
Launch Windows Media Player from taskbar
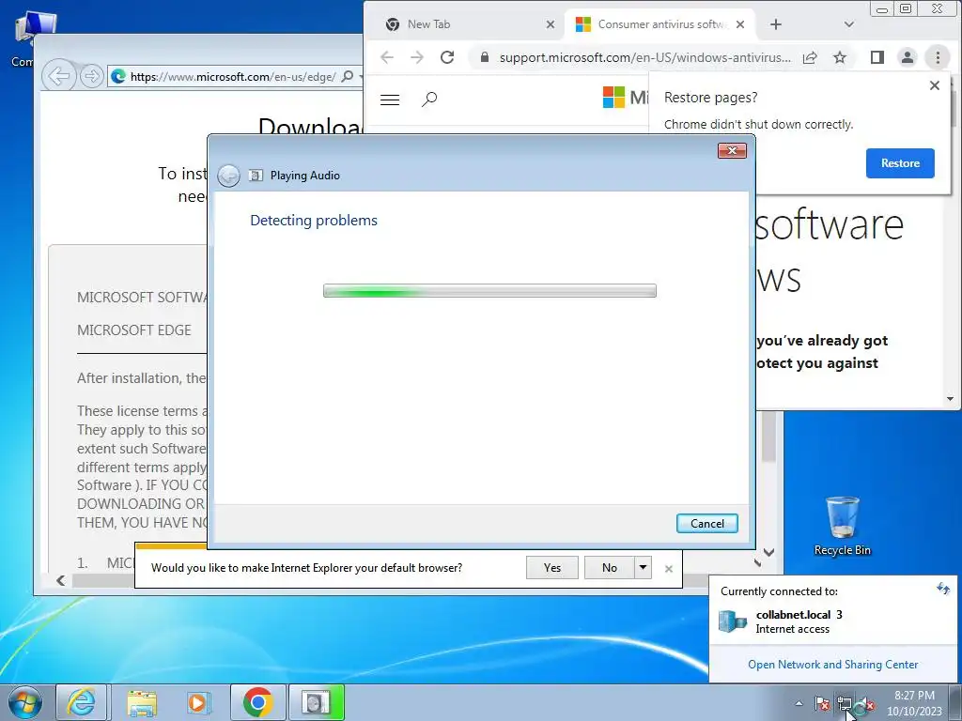199,702
